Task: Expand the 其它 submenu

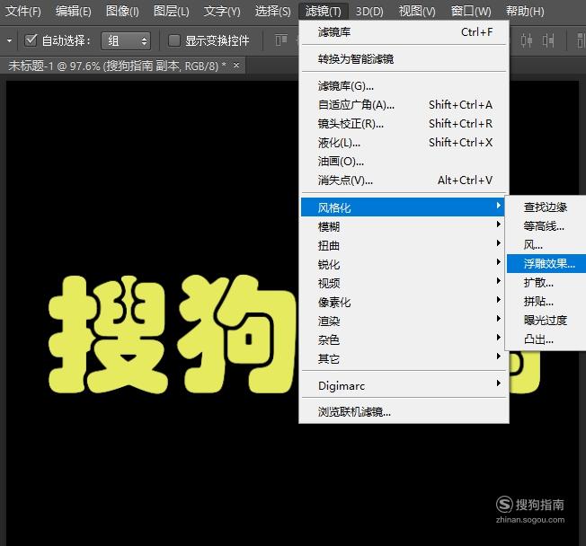Action: pos(404,358)
